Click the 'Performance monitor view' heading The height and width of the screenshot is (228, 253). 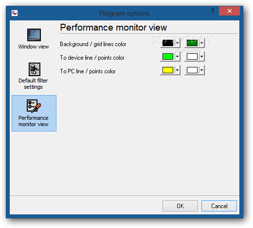click(x=113, y=27)
